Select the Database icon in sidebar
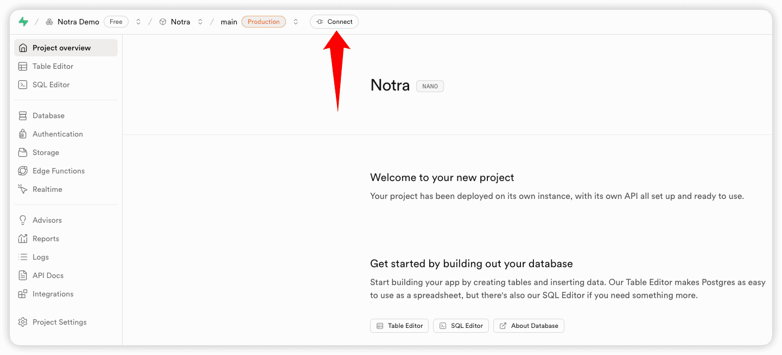 [23, 116]
